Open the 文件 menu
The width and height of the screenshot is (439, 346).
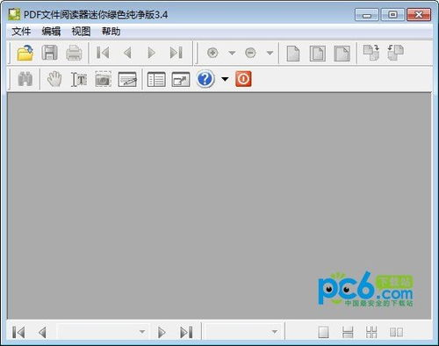(x=21, y=32)
